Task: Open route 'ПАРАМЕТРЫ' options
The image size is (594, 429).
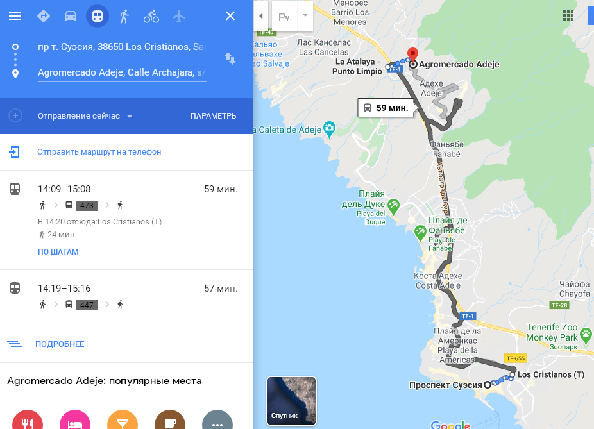Action: point(214,116)
